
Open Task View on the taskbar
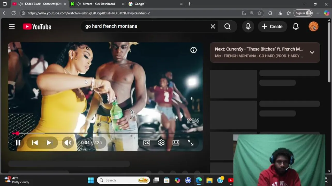point(156,180)
